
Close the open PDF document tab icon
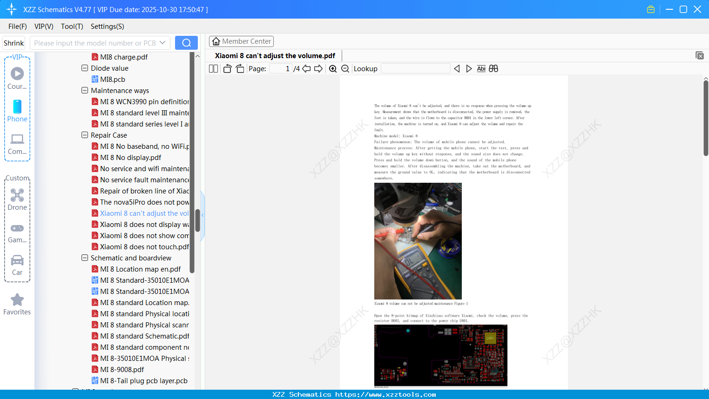(x=699, y=55)
